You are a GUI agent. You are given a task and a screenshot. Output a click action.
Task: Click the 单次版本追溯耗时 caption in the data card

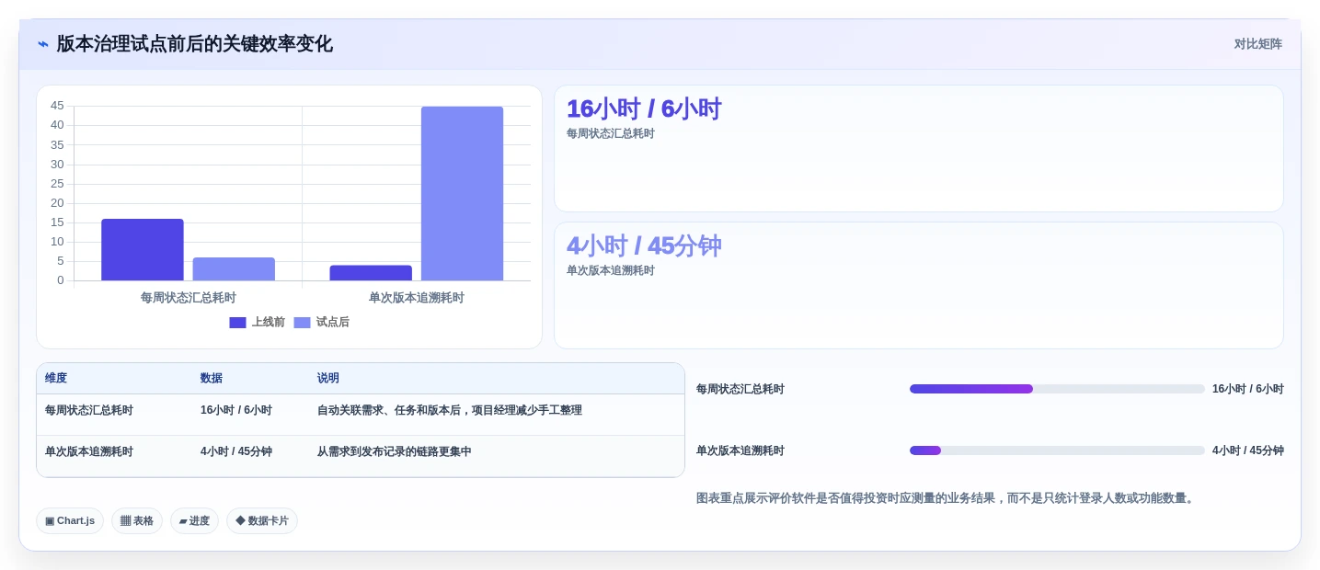point(611,270)
